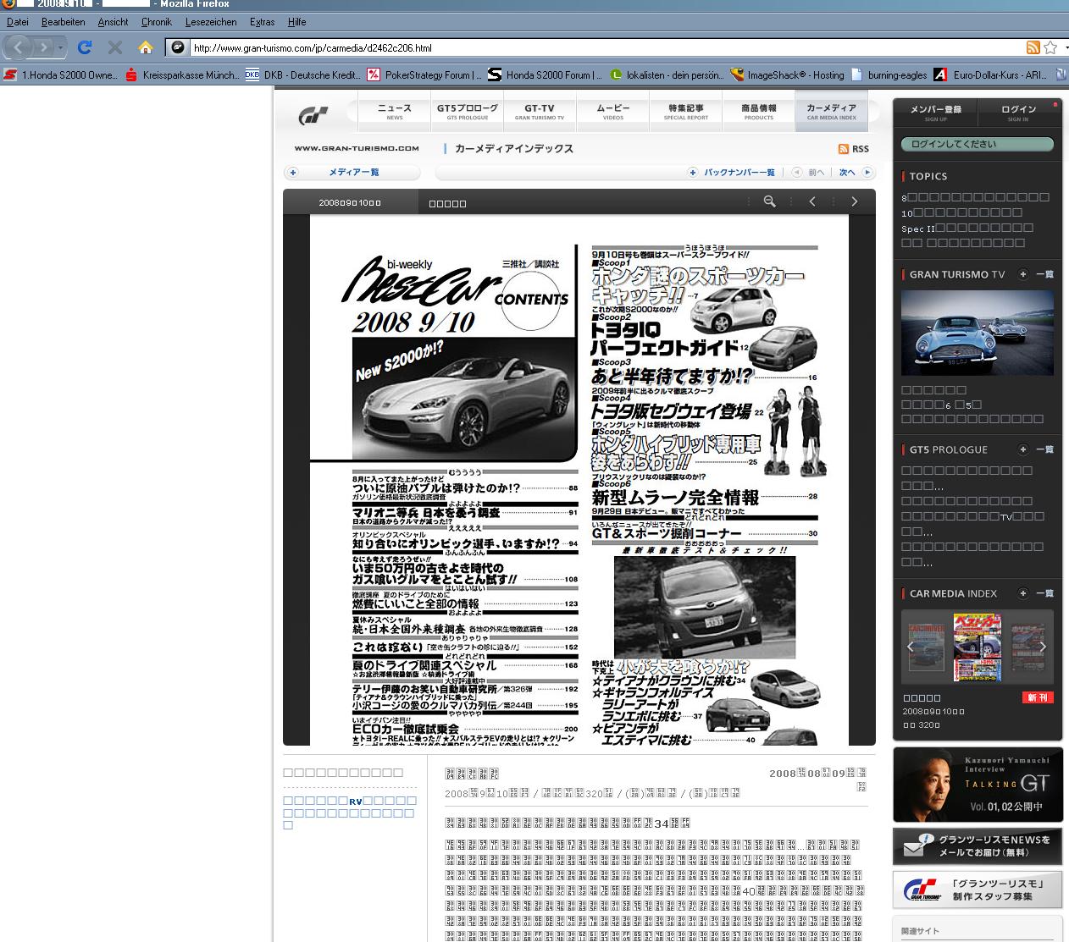Click the stop loading X button
The height and width of the screenshot is (942, 1069).
point(115,47)
